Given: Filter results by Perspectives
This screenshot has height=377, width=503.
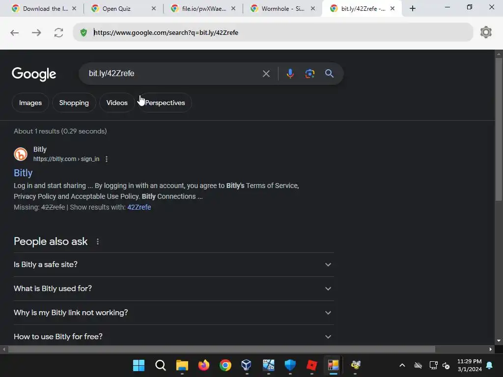Looking at the screenshot, I should point(165,103).
